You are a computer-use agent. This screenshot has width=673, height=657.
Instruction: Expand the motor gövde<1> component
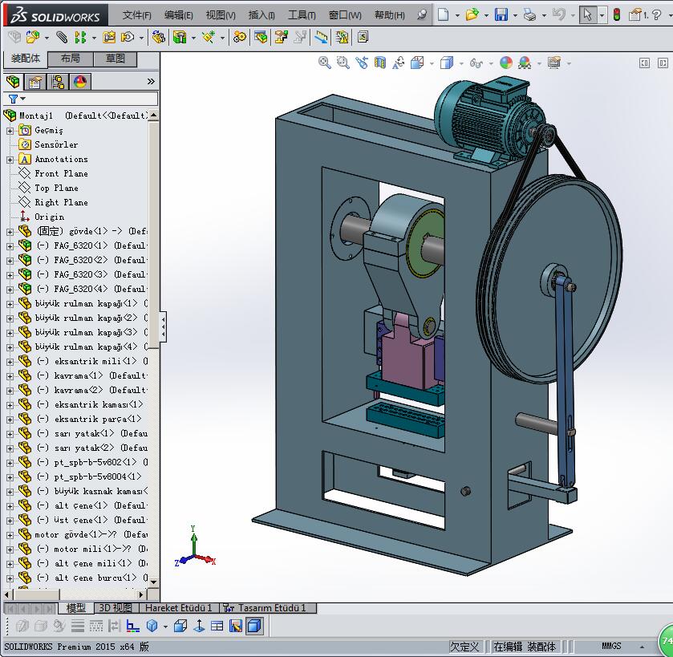tap(10, 535)
